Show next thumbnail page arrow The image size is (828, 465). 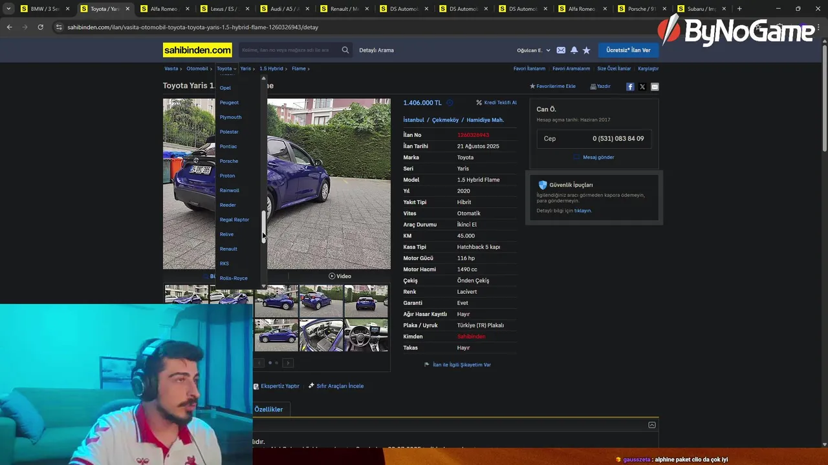point(288,363)
